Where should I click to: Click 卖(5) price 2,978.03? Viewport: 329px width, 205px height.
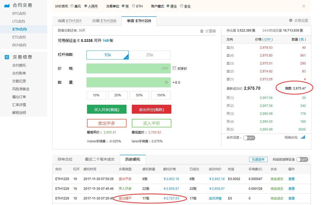pos(266,48)
